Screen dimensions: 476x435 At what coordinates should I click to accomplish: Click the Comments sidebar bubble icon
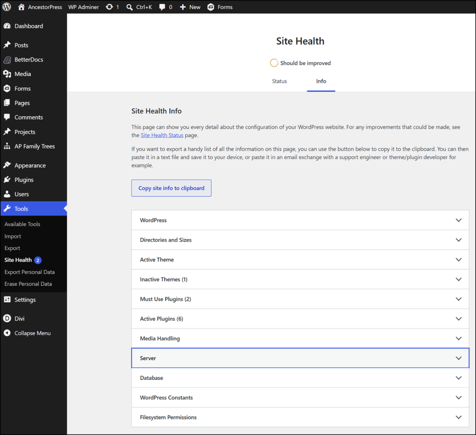tap(7, 117)
